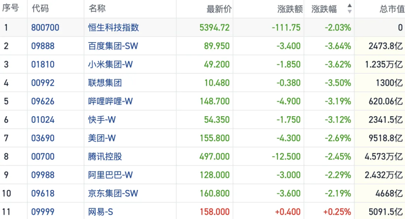Select market cap 1.235万亿
Image resolution: width=405 pixels, height=219 pixels.
tap(384, 64)
